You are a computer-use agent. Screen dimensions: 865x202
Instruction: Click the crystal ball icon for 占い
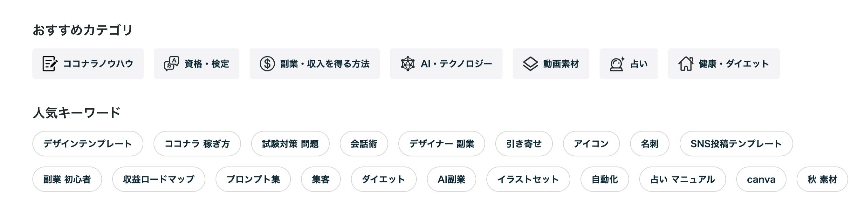click(617, 64)
